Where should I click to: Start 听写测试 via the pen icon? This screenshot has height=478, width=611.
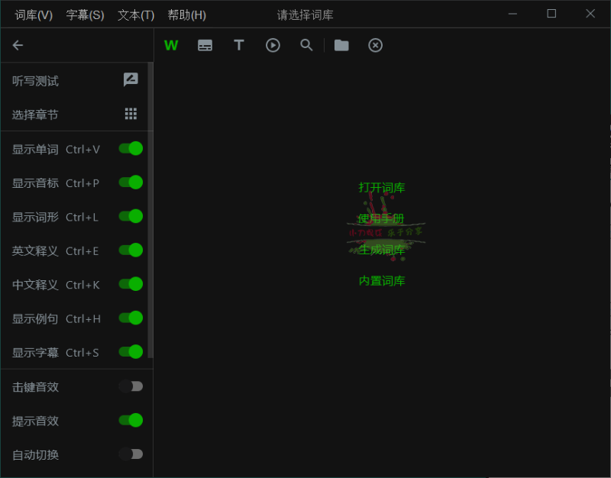[x=130, y=79]
